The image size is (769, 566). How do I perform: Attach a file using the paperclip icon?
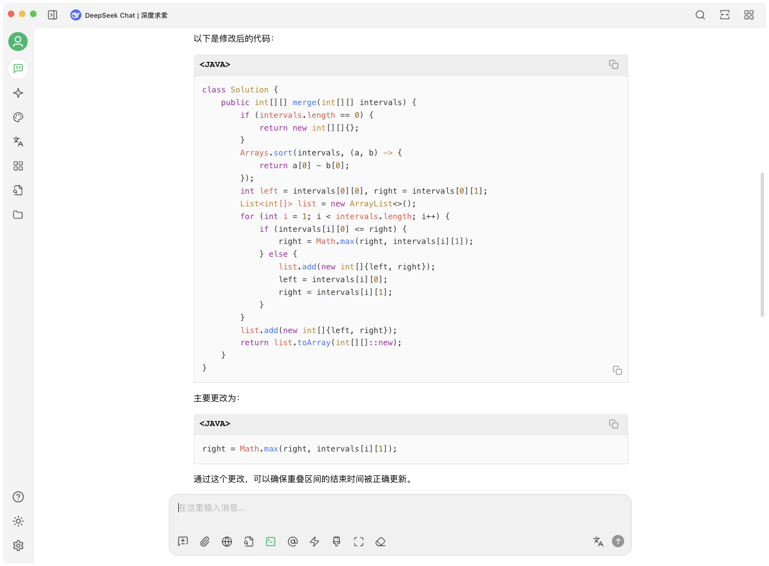(x=204, y=541)
